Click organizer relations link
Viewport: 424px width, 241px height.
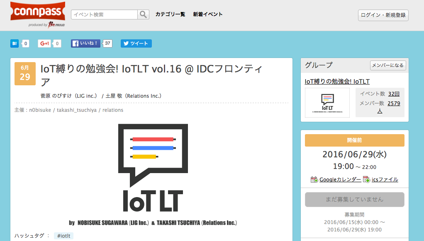113,110
